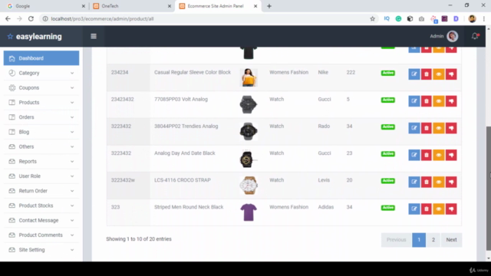The width and height of the screenshot is (491, 276).
Task: View the Analog Day And Date Black product
Action: 439,155
